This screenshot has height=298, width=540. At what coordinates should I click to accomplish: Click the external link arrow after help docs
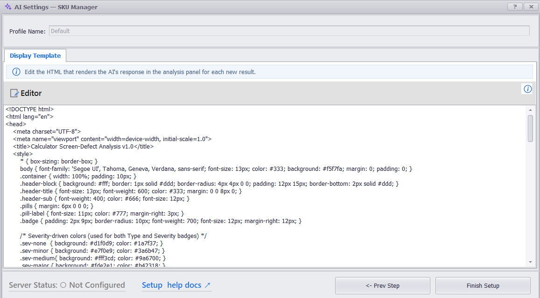[x=207, y=285]
